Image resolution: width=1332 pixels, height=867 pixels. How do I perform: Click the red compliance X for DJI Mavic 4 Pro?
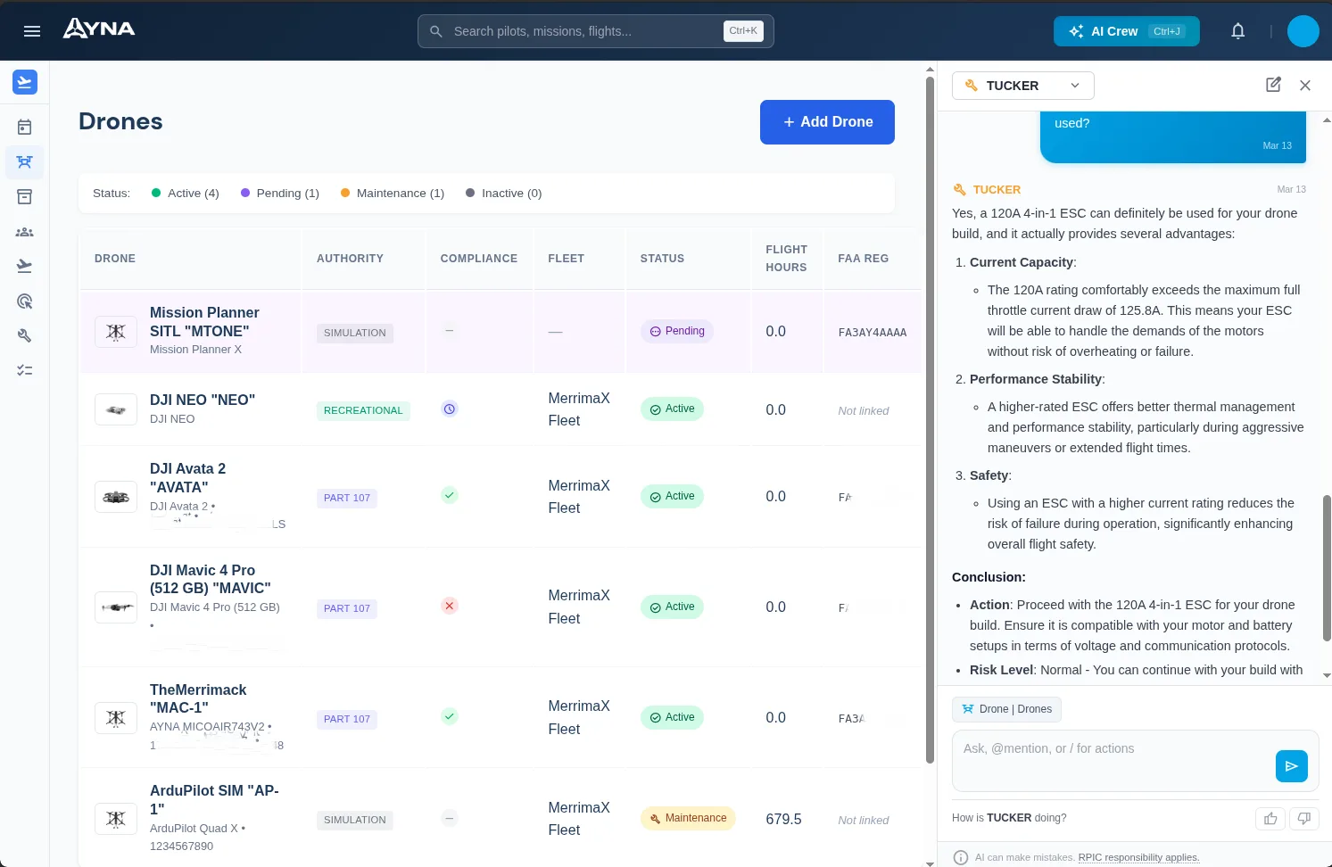[x=450, y=606]
